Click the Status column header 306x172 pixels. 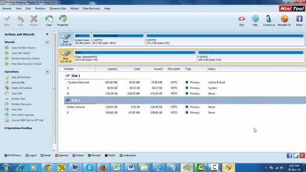(256, 69)
